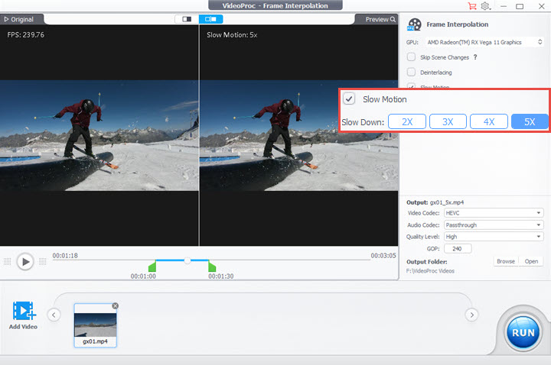Click the Skip Scene Changes help question mark
The image size is (551, 365).
pos(475,57)
